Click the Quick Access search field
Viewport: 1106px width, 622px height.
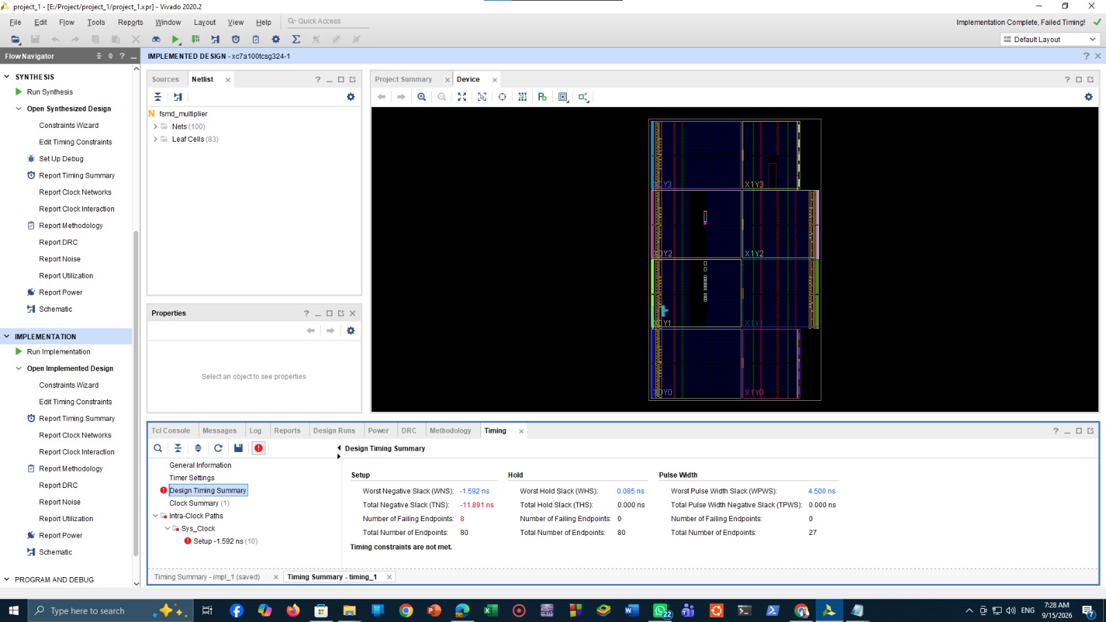[327, 21]
